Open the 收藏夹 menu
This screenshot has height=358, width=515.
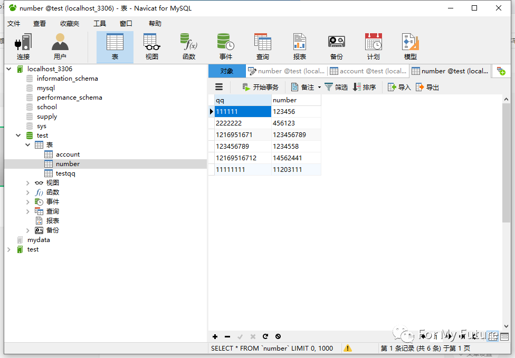coord(70,24)
